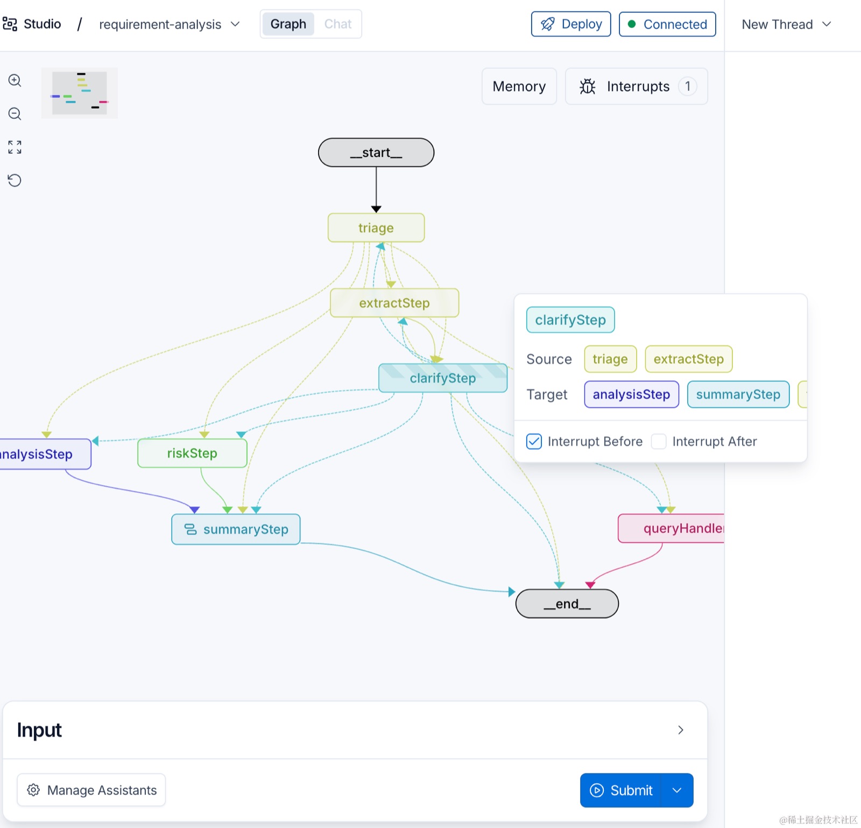Click the extractStep source chip

point(689,359)
